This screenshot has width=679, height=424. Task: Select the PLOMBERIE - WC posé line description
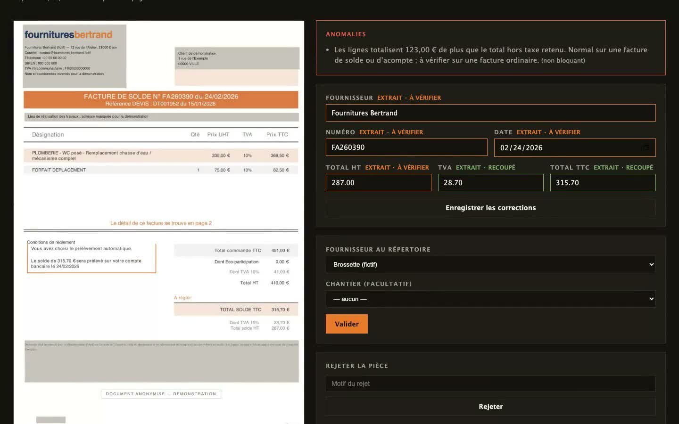coord(91,155)
